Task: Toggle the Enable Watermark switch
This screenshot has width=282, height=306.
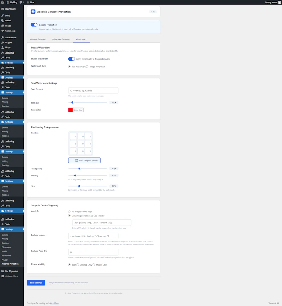Action: (x=72, y=59)
